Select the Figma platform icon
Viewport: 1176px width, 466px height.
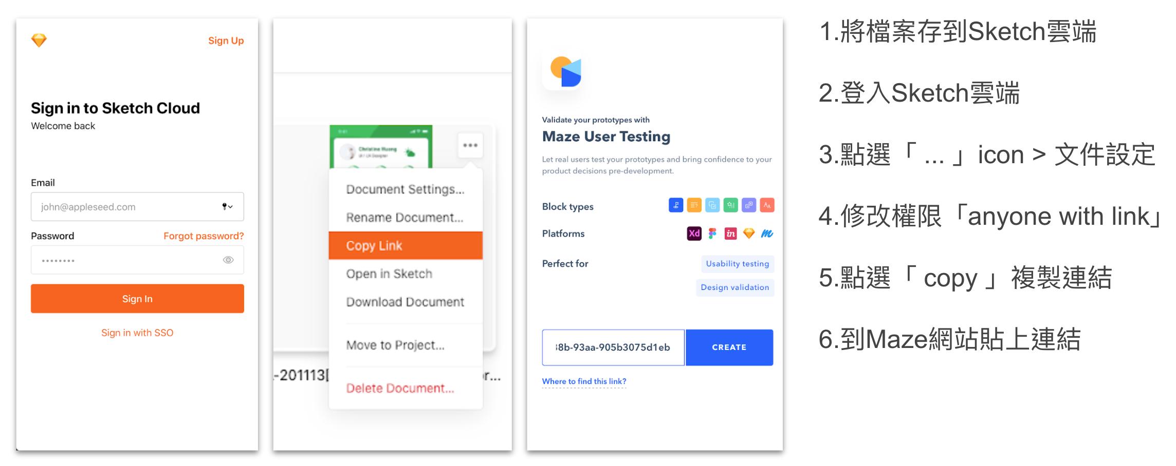click(x=712, y=234)
